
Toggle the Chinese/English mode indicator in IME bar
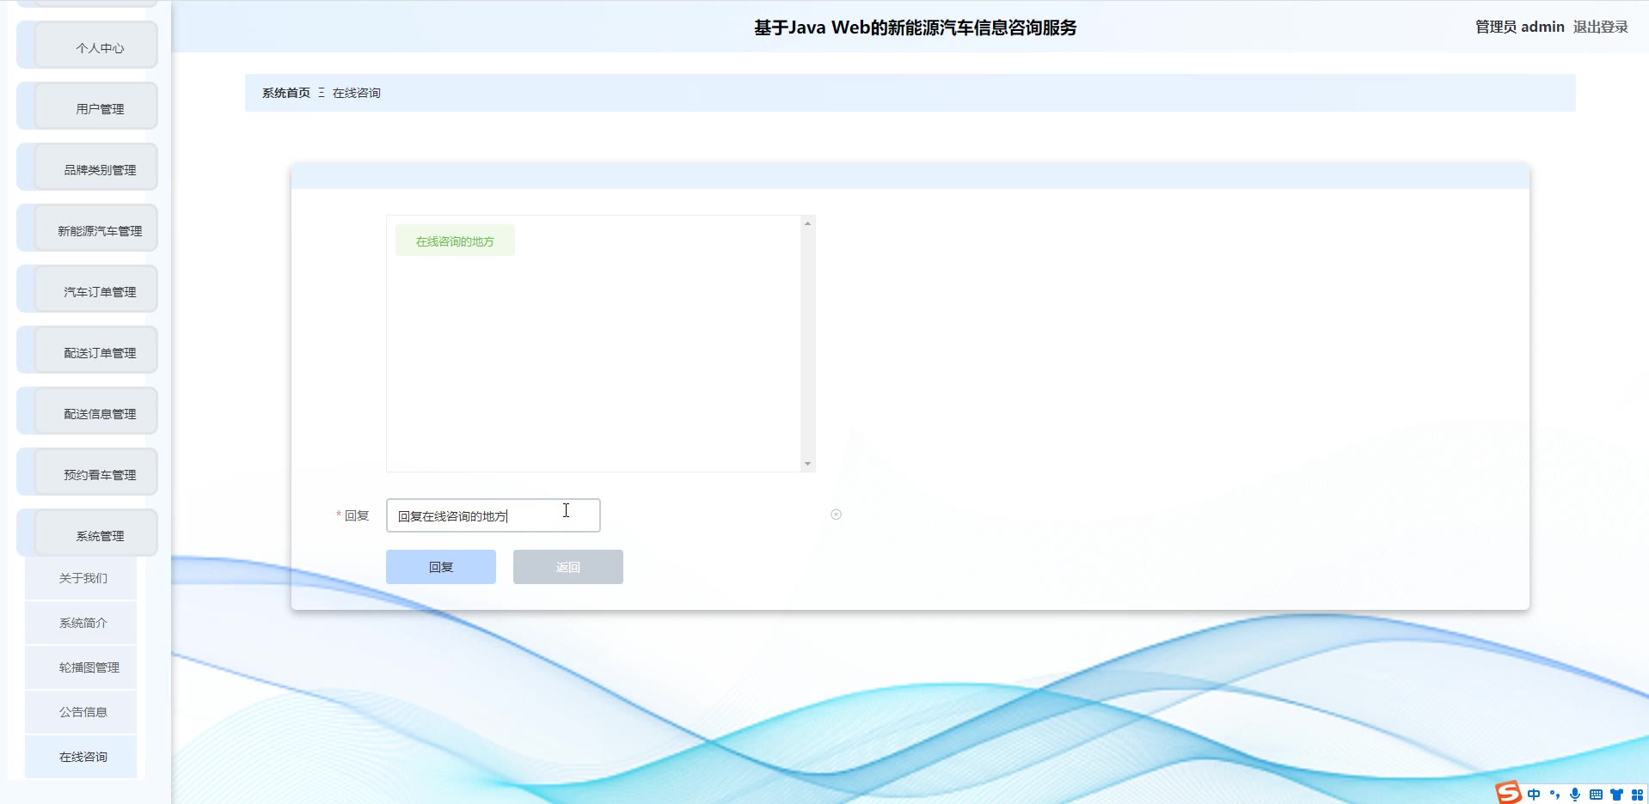point(1534,795)
